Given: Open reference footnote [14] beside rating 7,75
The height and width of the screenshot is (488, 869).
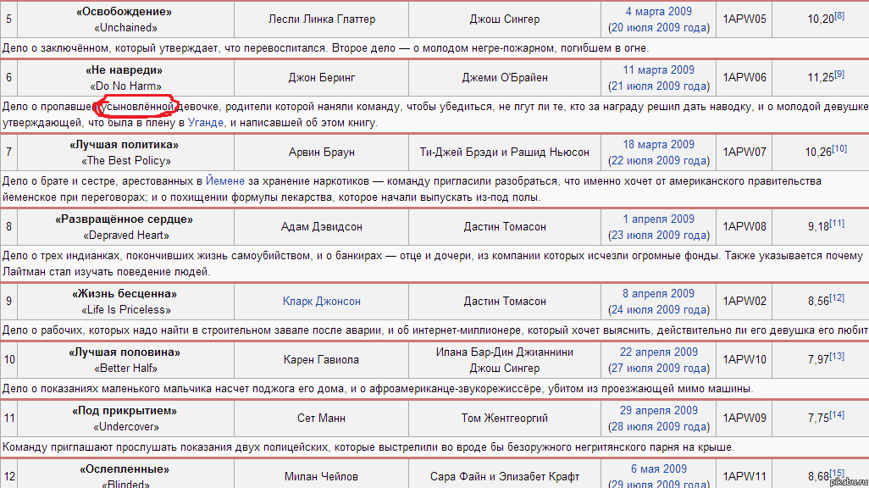Looking at the screenshot, I should click(837, 414).
